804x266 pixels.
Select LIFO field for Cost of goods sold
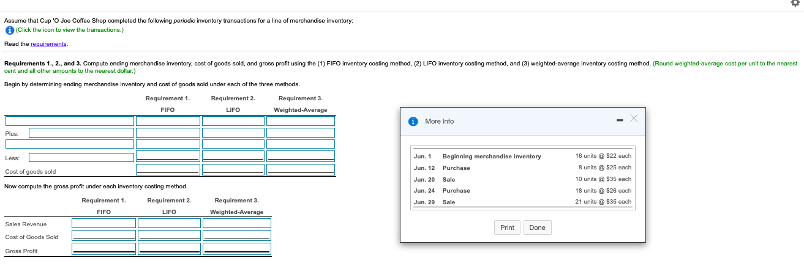[233, 169]
